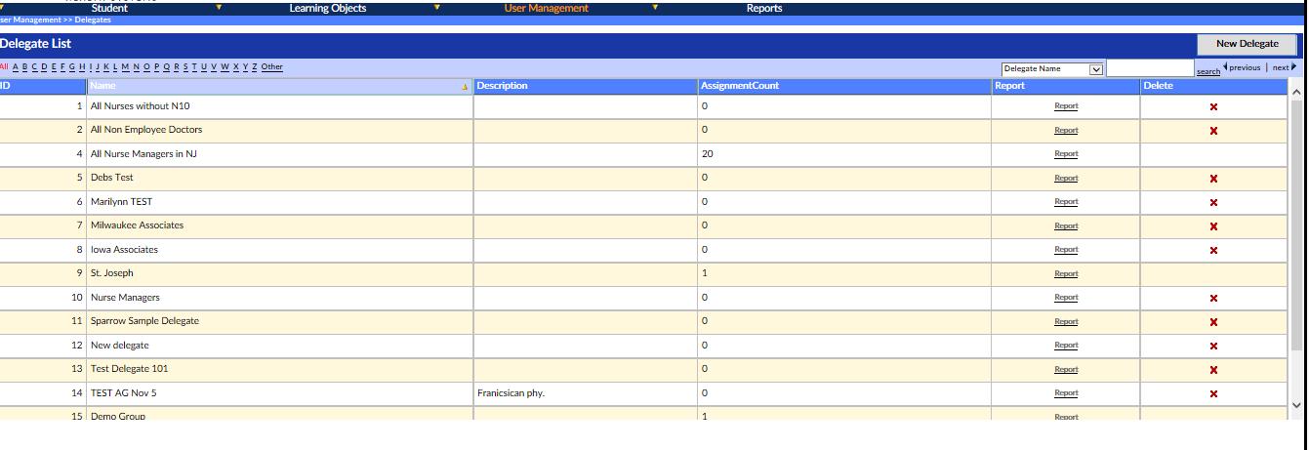Click the search link
The height and width of the screenshot is (450, 1309).
1207,71
